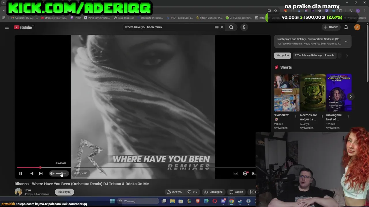Switch player to theater mode
The image size is (369, 207).
coord(254,173)
